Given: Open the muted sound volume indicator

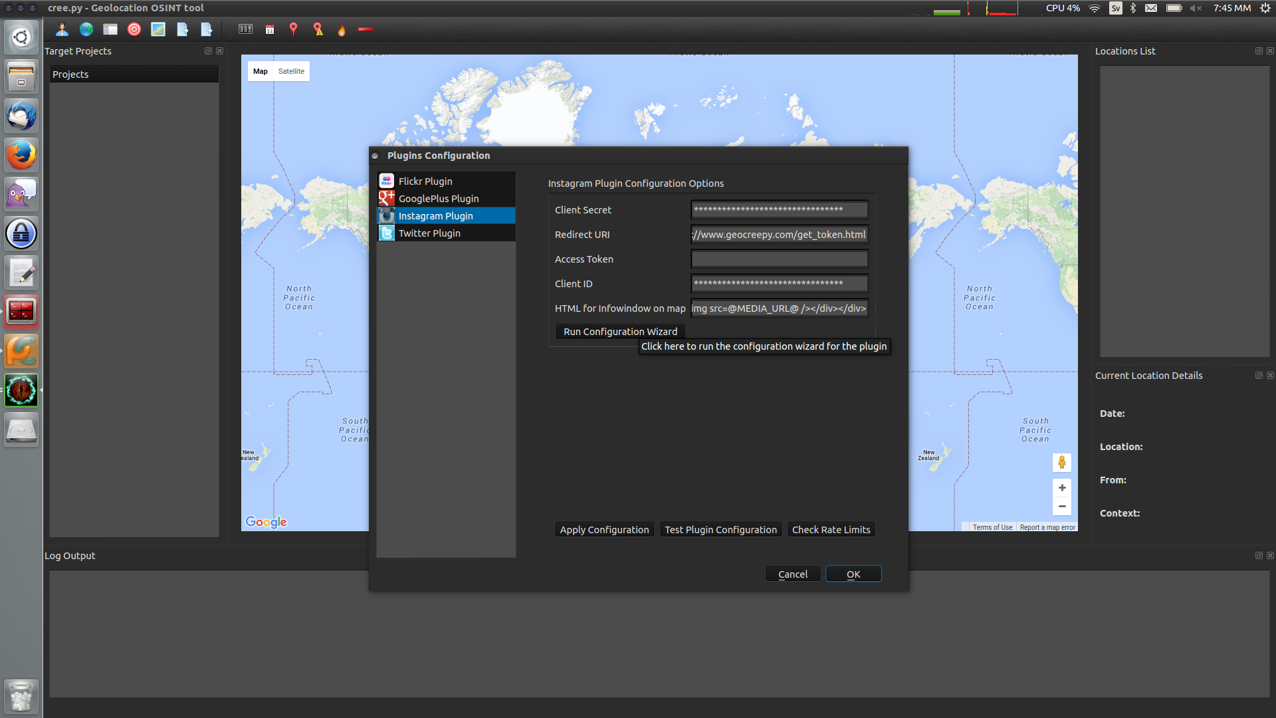Looking at the screenshot, I should tap(1196, 8).
